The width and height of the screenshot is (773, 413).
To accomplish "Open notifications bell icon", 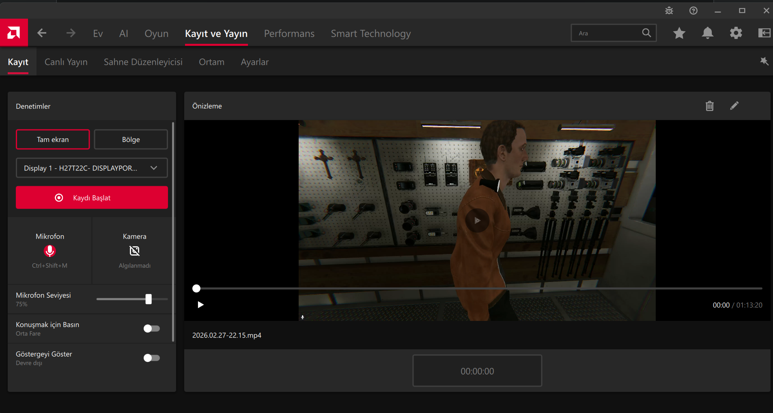I will [x=708, y=33].
